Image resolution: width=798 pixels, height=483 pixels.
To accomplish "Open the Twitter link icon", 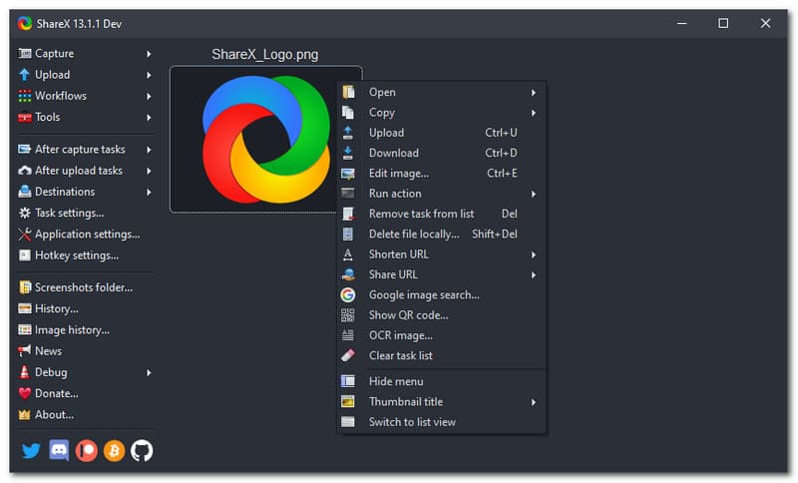I will click(31, 451).
